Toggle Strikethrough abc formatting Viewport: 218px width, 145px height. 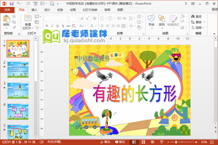[x=68, y=26]
